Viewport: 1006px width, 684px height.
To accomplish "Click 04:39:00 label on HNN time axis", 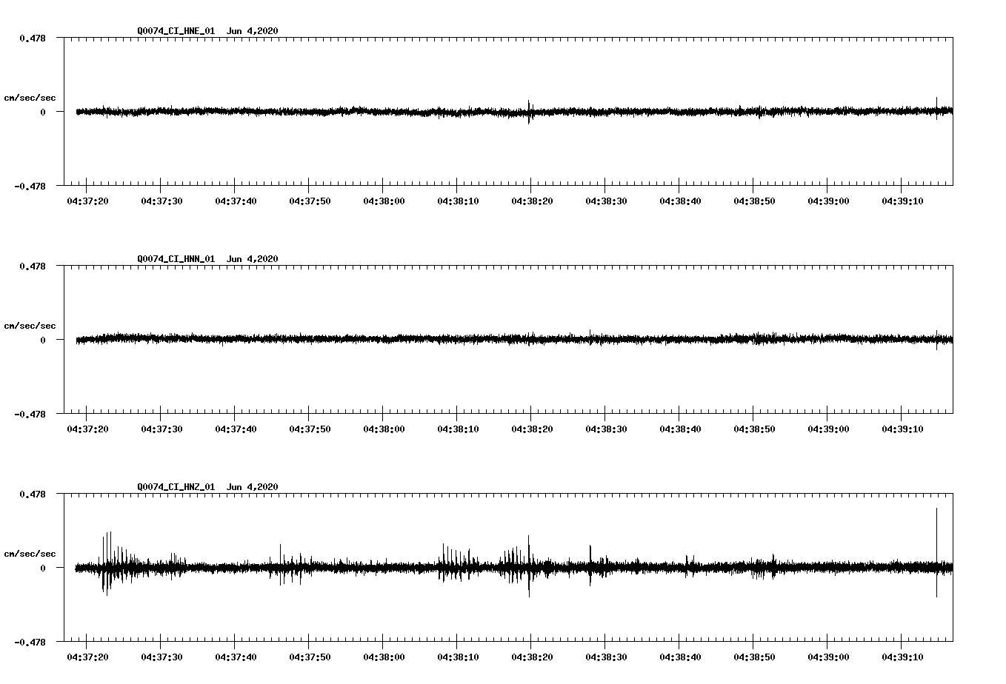I will click(828, 429).
